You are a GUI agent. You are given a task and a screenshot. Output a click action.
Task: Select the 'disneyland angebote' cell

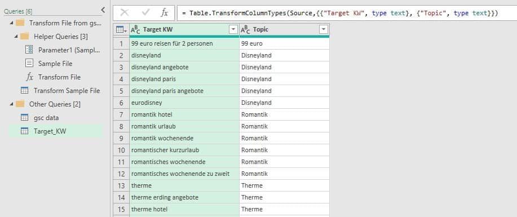[x=184, y=67]
